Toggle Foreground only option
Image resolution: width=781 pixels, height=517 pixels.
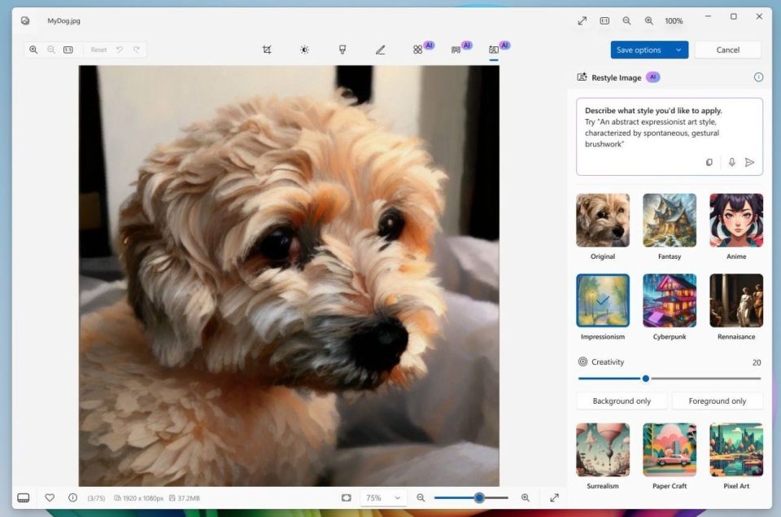click(717, 401)
